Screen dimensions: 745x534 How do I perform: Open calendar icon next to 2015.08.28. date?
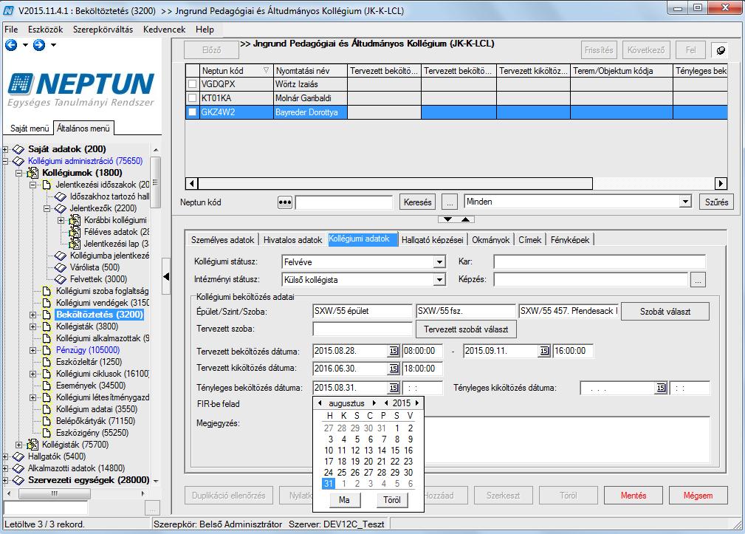[x=394, y=351]
